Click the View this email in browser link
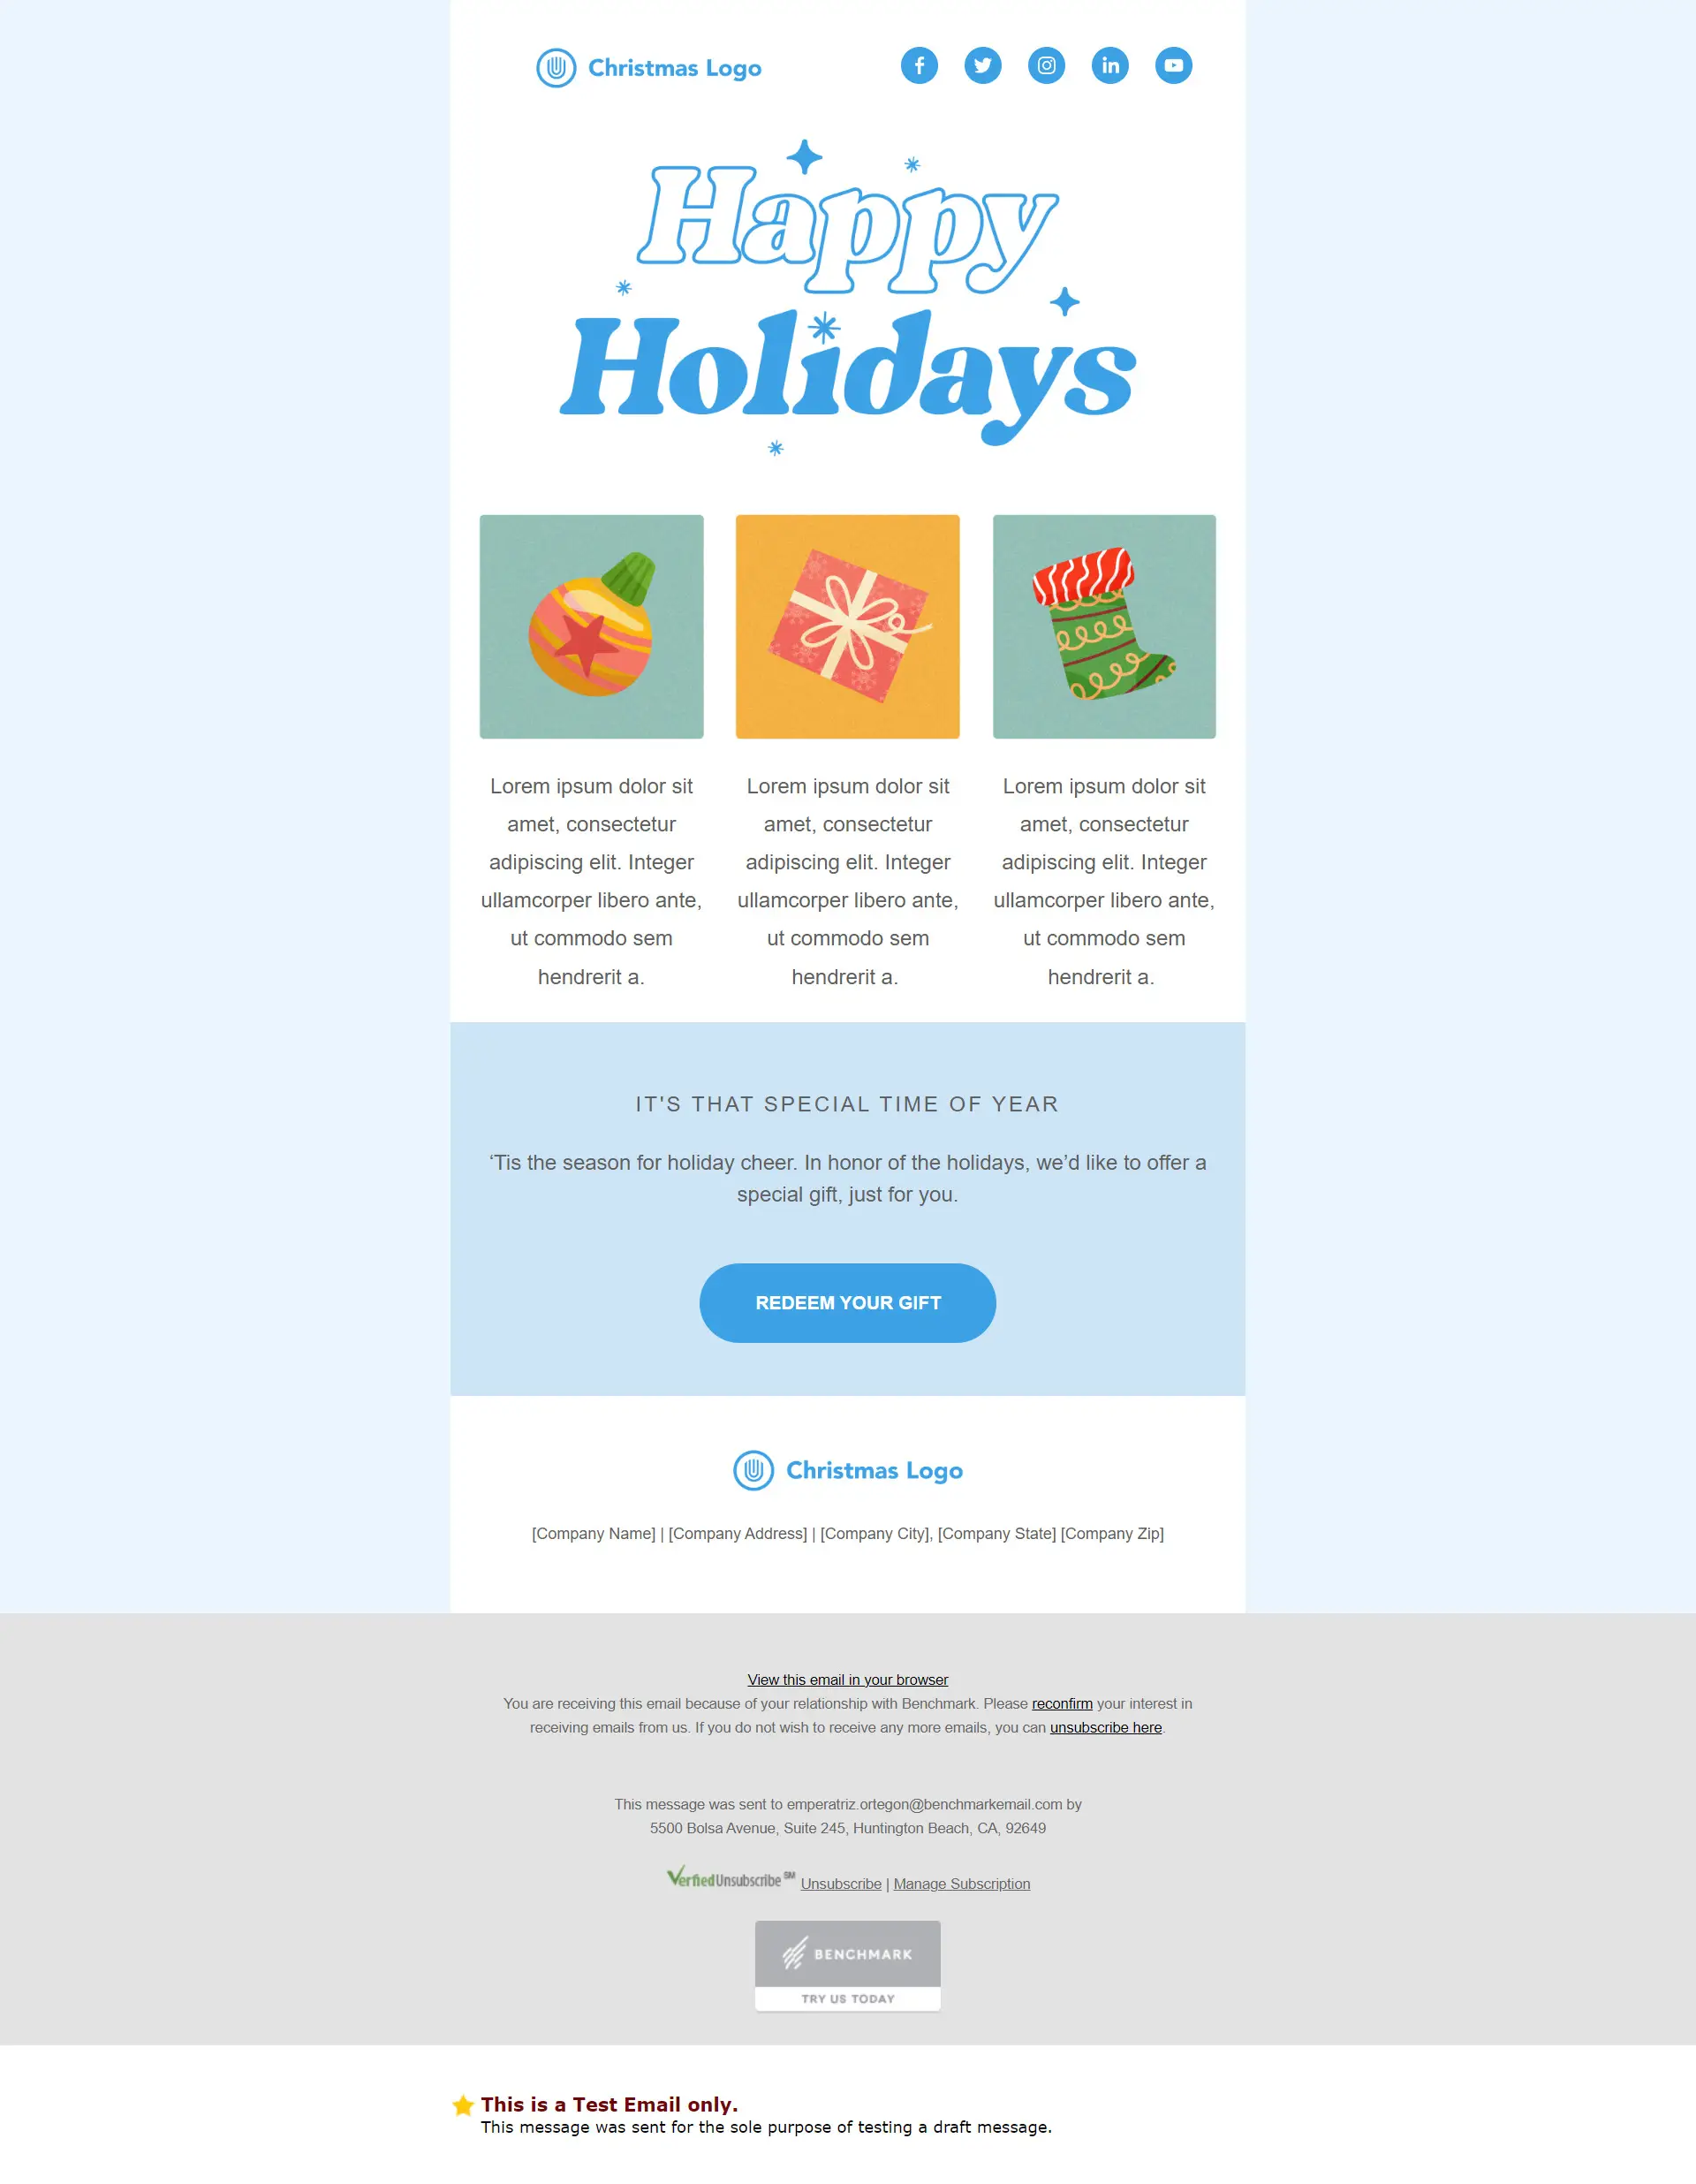This screenshot has width=1696, height=2184. pyautogui.click(x=847, y=1677)
